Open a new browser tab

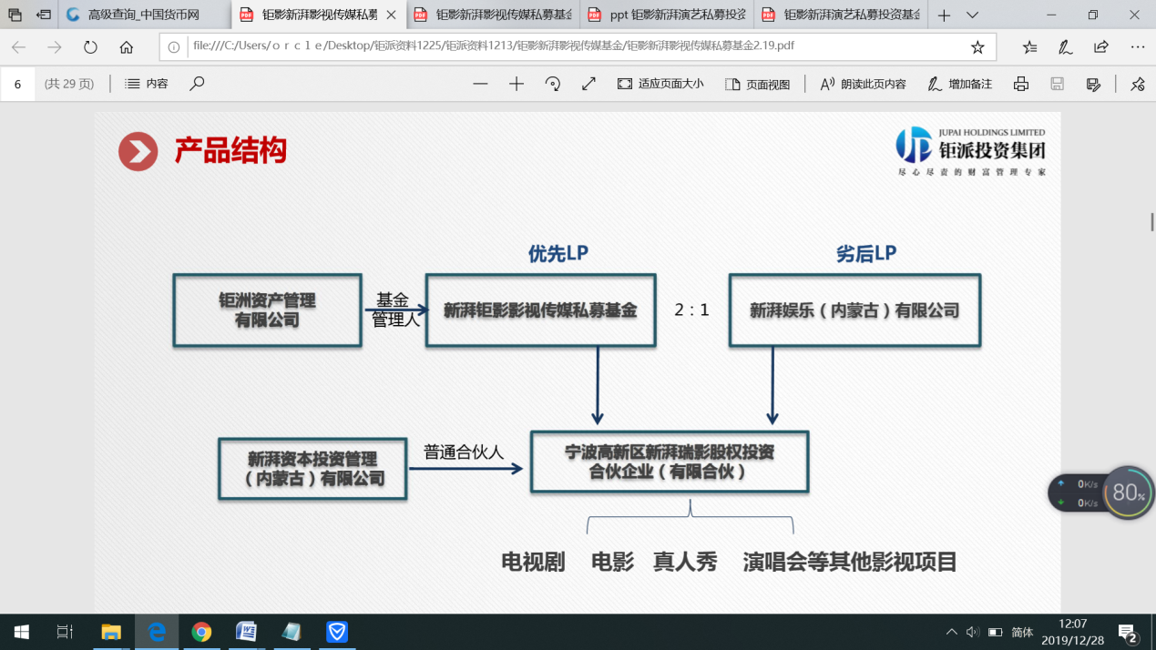[944, 15]
